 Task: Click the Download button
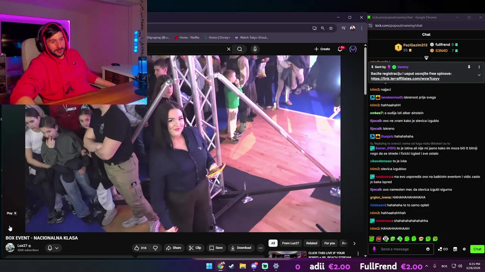pos(241,248)
